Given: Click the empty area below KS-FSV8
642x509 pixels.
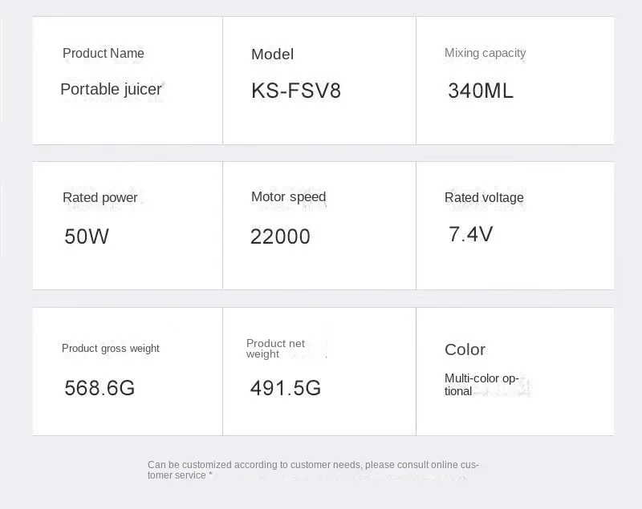Looking at the screenshot, I should pos(319,123).
